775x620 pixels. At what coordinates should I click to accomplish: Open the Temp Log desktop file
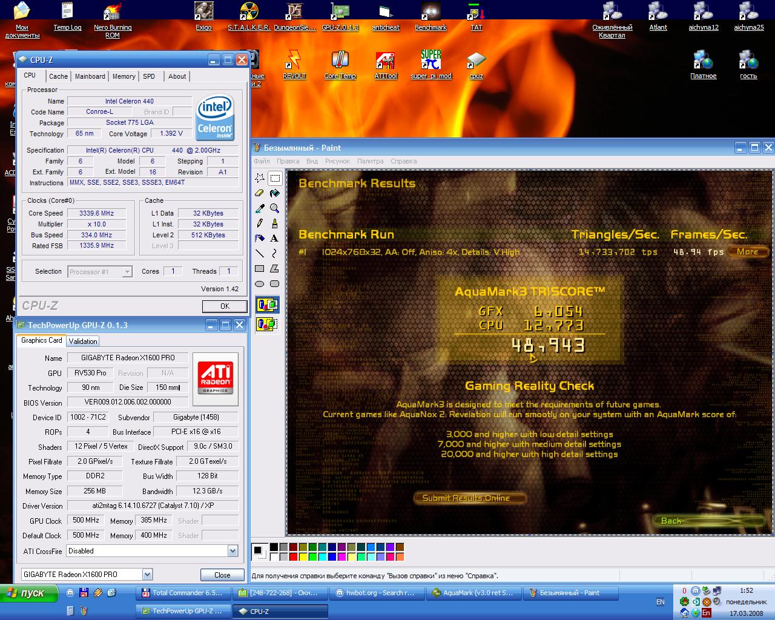(67, 17)
